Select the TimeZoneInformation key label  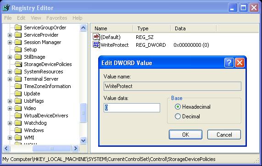[x=47, y=86]
